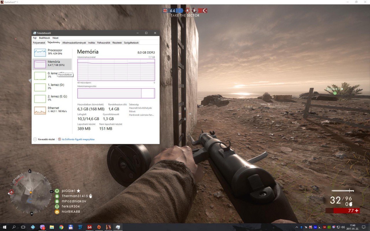The height and width of the screenshot is (231, 370).
Task: Show hidden system tray icons
Action: 297,227
